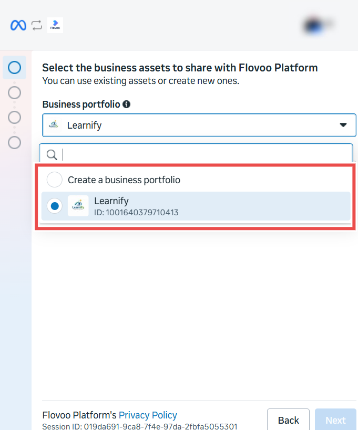Image resolution: width=358 pixels, height=430 pixels.
Task: Click Business portfolio info icon
Action: (126, 104)
